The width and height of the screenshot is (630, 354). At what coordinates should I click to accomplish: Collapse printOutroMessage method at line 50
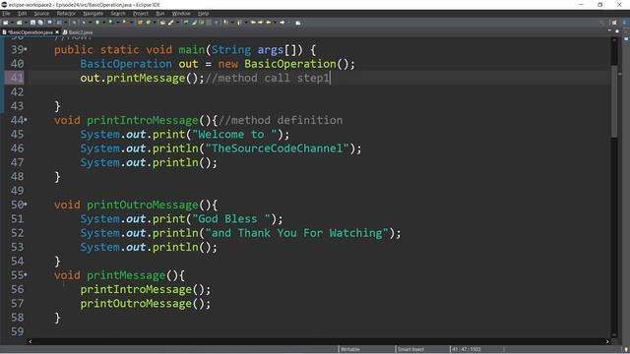coord(26,205)
